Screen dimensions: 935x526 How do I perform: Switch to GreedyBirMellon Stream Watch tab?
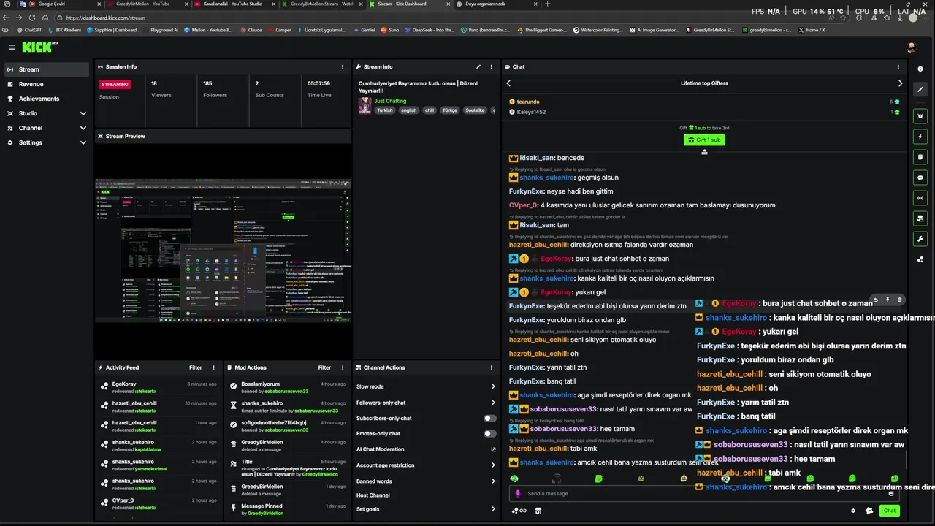click(322, 4)
